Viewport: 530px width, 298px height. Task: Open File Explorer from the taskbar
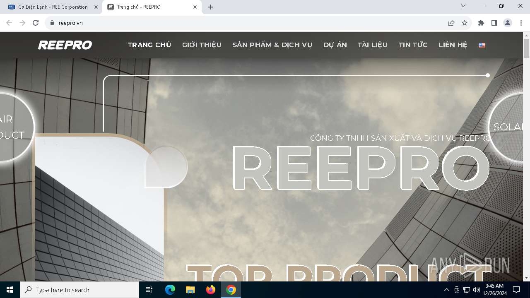(x=190, y=290)
